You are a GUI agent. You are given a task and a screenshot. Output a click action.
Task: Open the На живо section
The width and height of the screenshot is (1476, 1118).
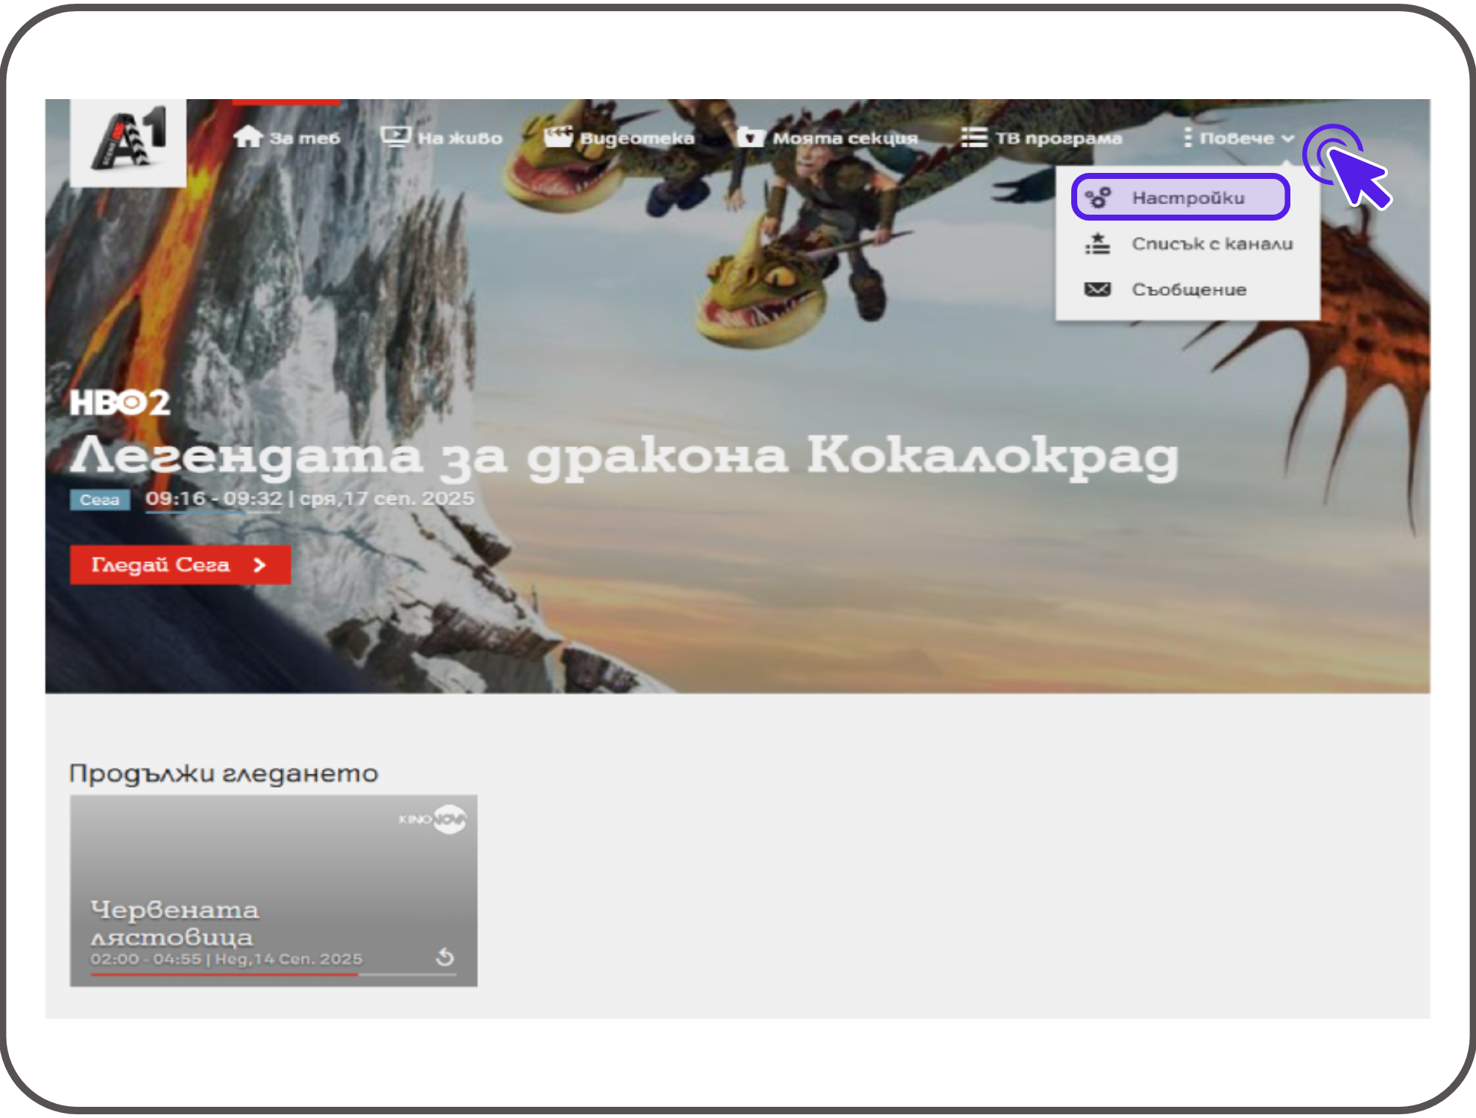[459, 138]
